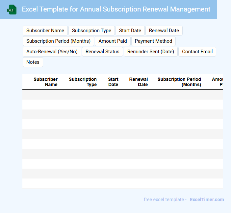Click the Amount Paid tag

[x=113, y=41]
